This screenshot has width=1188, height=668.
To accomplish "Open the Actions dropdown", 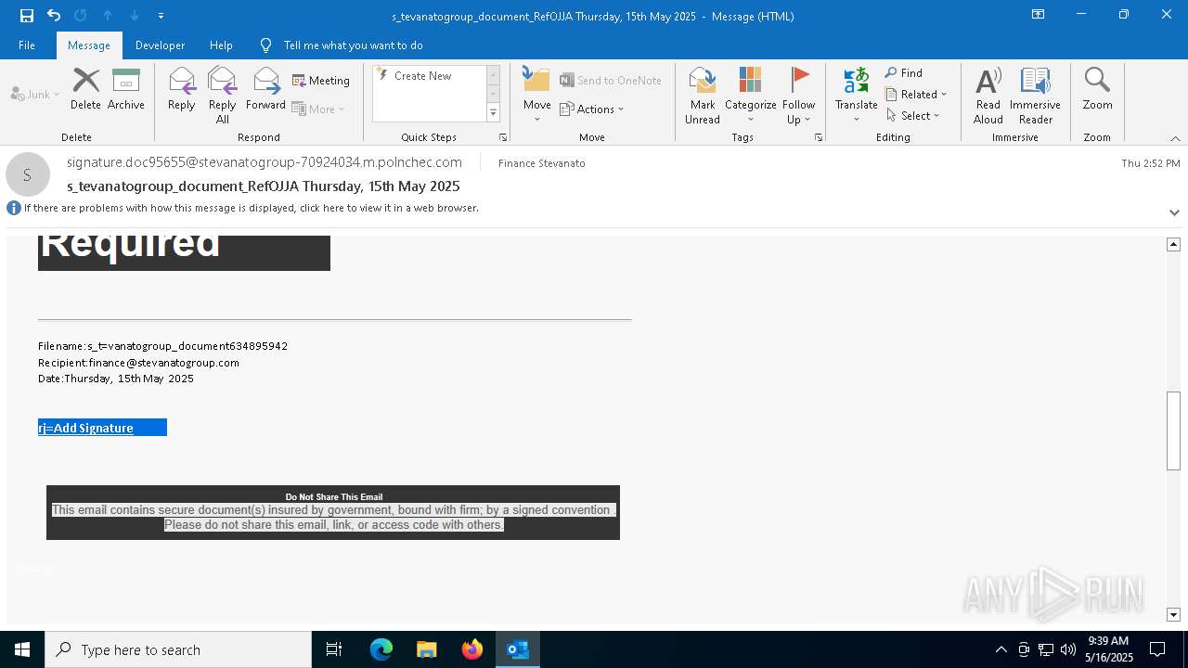I will click(x=592, y=109).
